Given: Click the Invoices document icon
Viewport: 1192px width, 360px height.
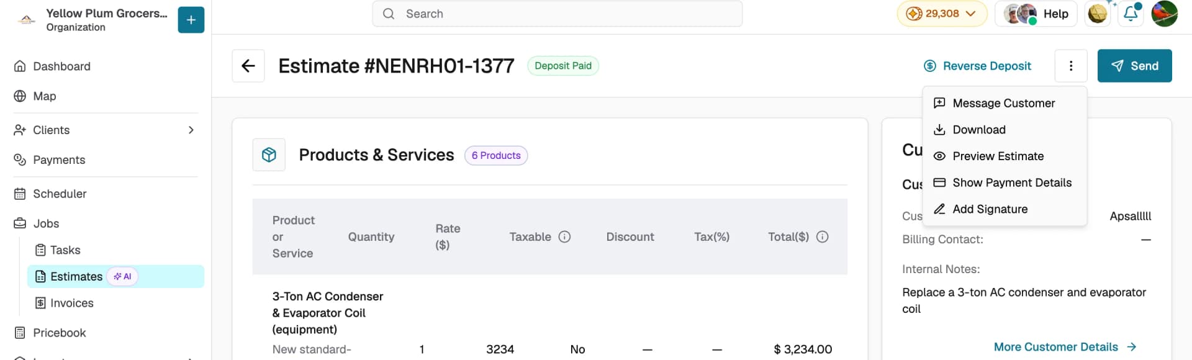Looking at the screenshot, I should 40,303.
